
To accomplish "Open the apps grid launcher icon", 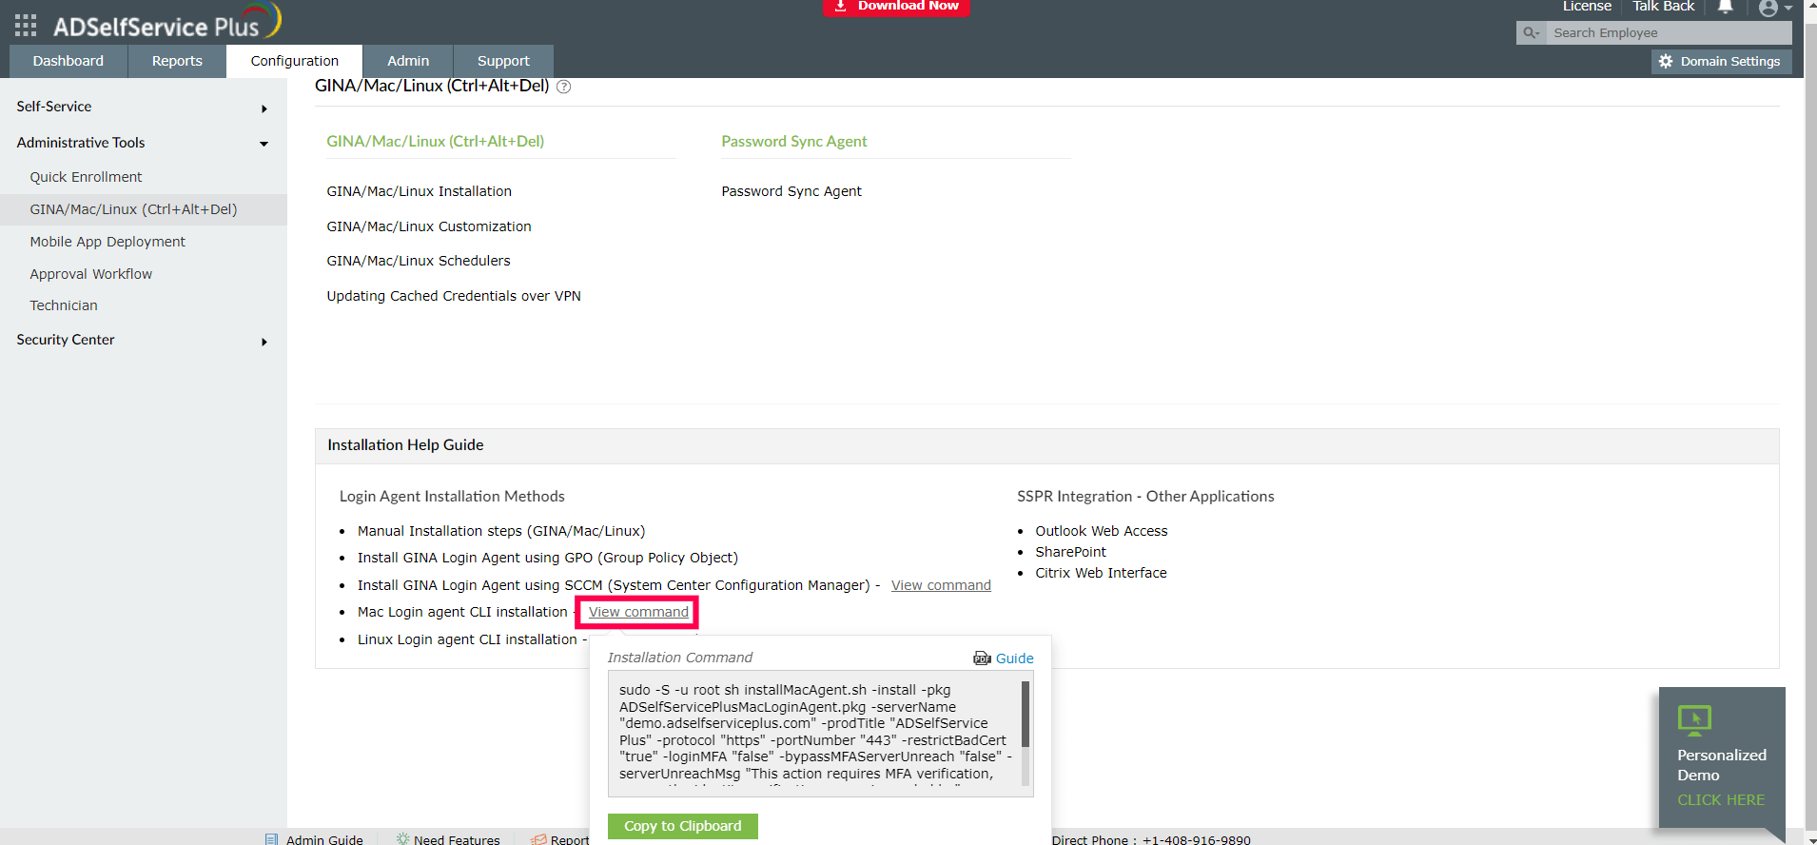I will click(26, 25).
